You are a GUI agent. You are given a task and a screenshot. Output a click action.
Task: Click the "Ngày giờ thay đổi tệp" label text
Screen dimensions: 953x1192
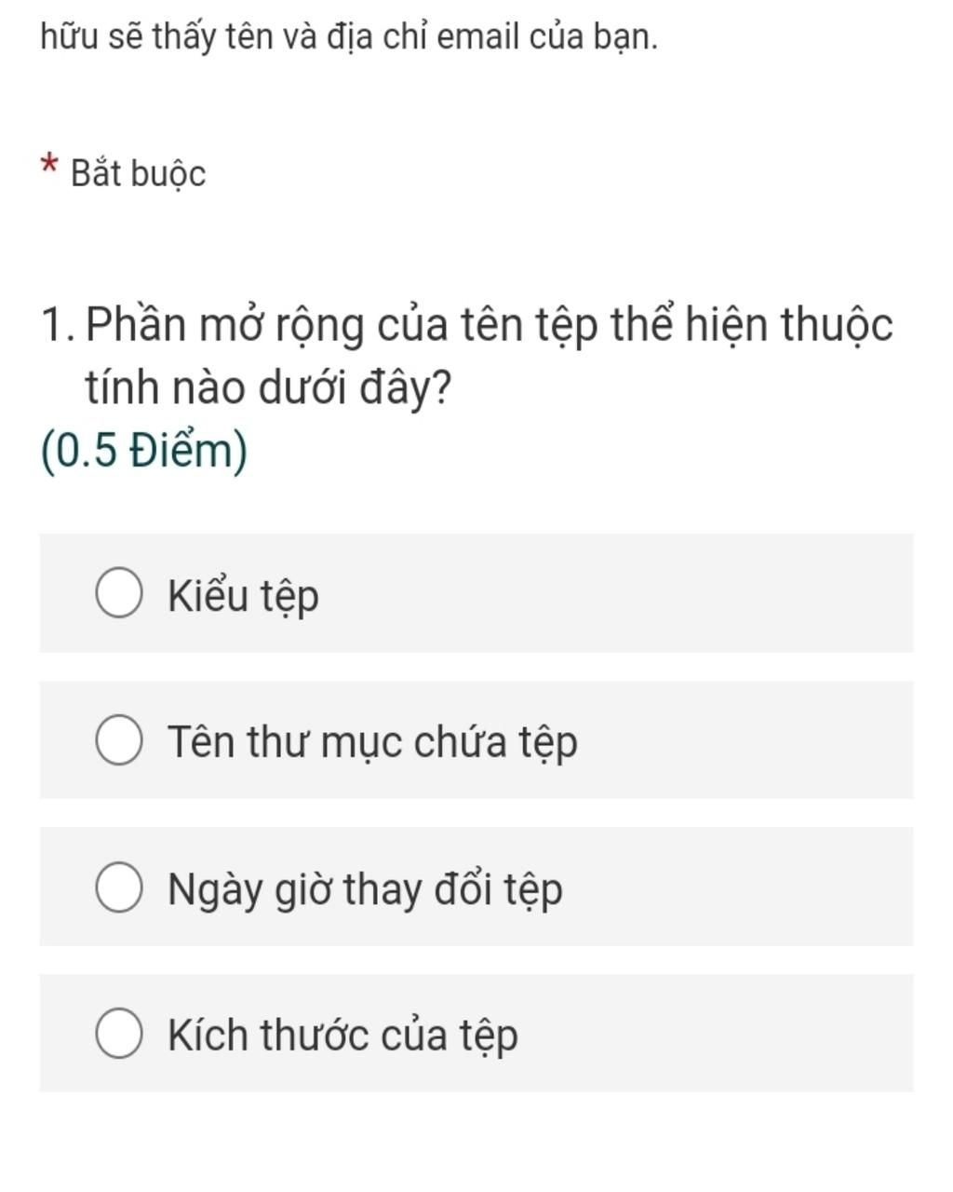tap(365, 889)
